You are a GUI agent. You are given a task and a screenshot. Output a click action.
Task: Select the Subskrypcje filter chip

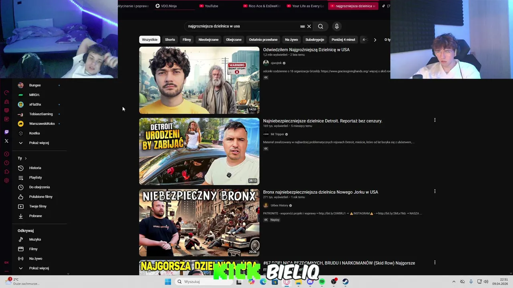click(x=315, y=40)
